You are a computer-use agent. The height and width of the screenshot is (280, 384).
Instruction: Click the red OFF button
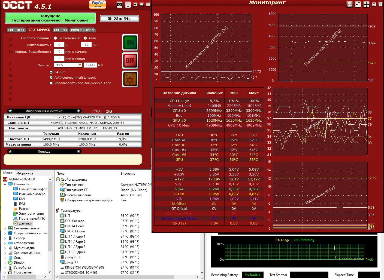click(130, 60)
